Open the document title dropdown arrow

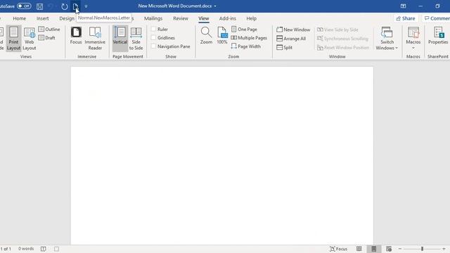pyautogui.click(x=215, y=6)
